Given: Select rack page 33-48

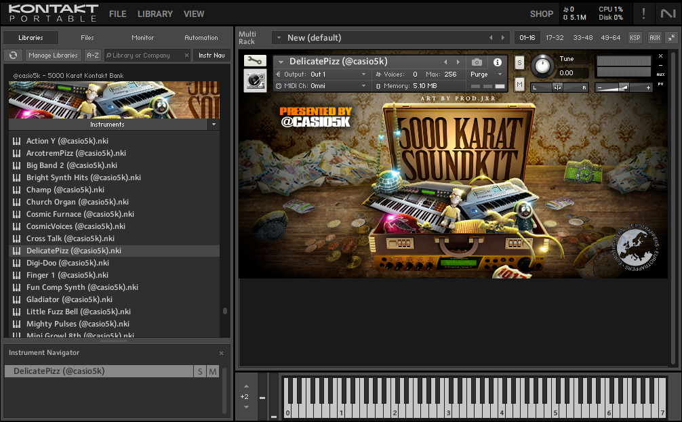Looking at the screenshot, I should 582,38.
